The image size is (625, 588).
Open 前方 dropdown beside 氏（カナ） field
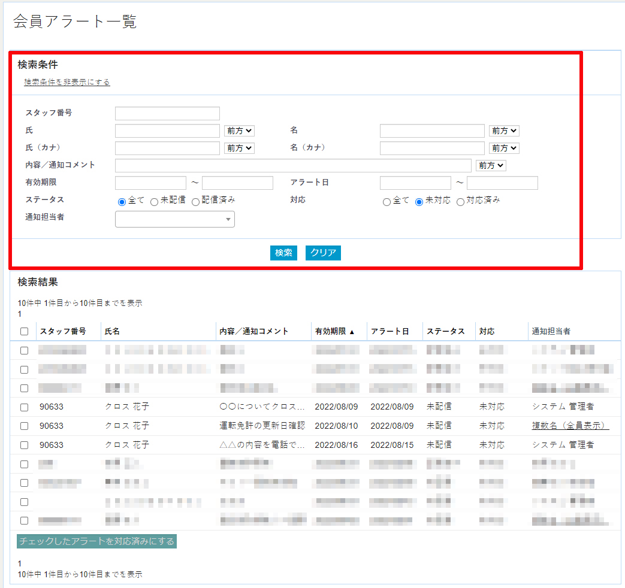239,148
